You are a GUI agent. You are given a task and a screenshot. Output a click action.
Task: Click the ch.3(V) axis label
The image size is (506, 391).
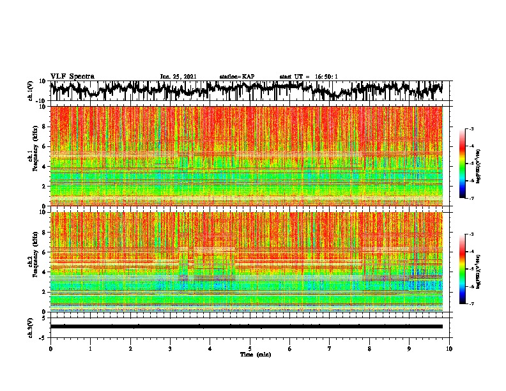[30, 328]
